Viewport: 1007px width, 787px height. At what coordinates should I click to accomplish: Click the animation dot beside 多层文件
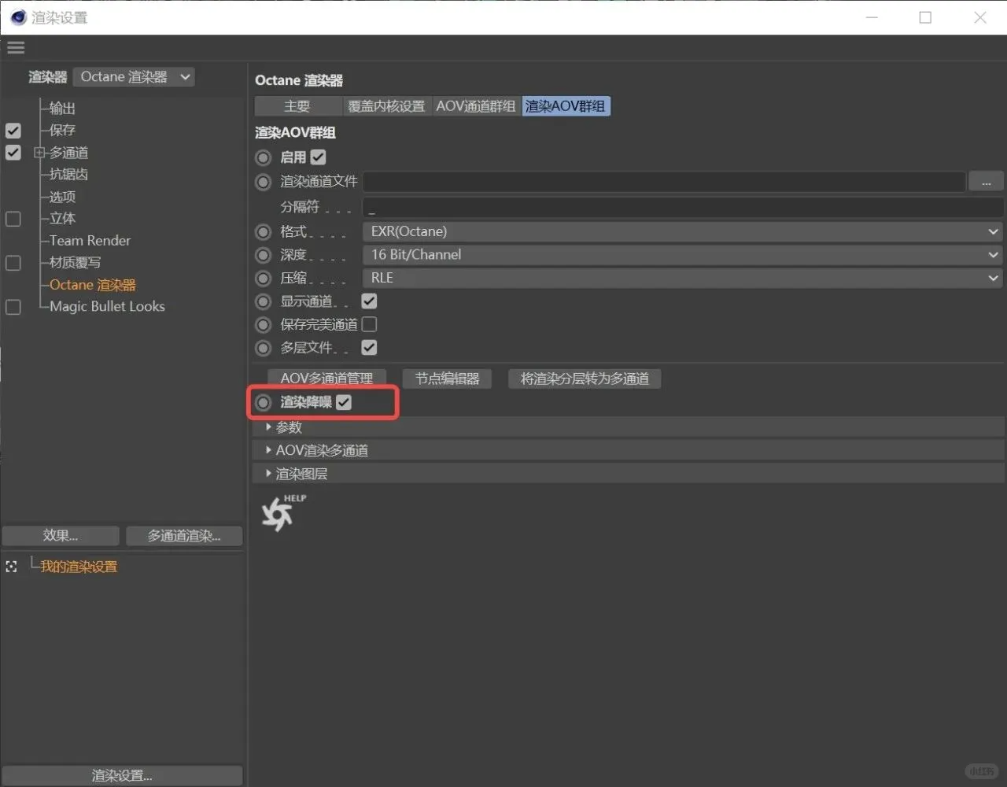coord(264,348)
